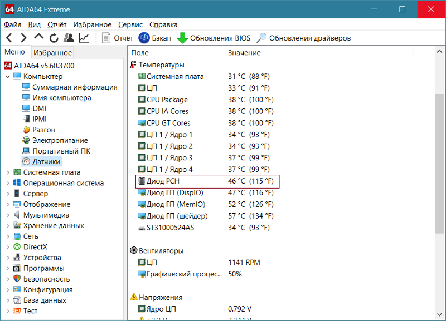Click the scrollbar up arrow
The image size is (446, 321).
pyautogui.click(x=439, y=51)
